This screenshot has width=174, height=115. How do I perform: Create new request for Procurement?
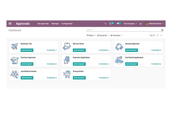click(79, 78)
